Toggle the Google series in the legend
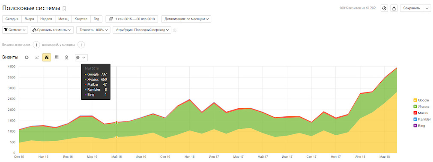Image resolution: width=433 pixels, height=162 pixels. point(421,100)
